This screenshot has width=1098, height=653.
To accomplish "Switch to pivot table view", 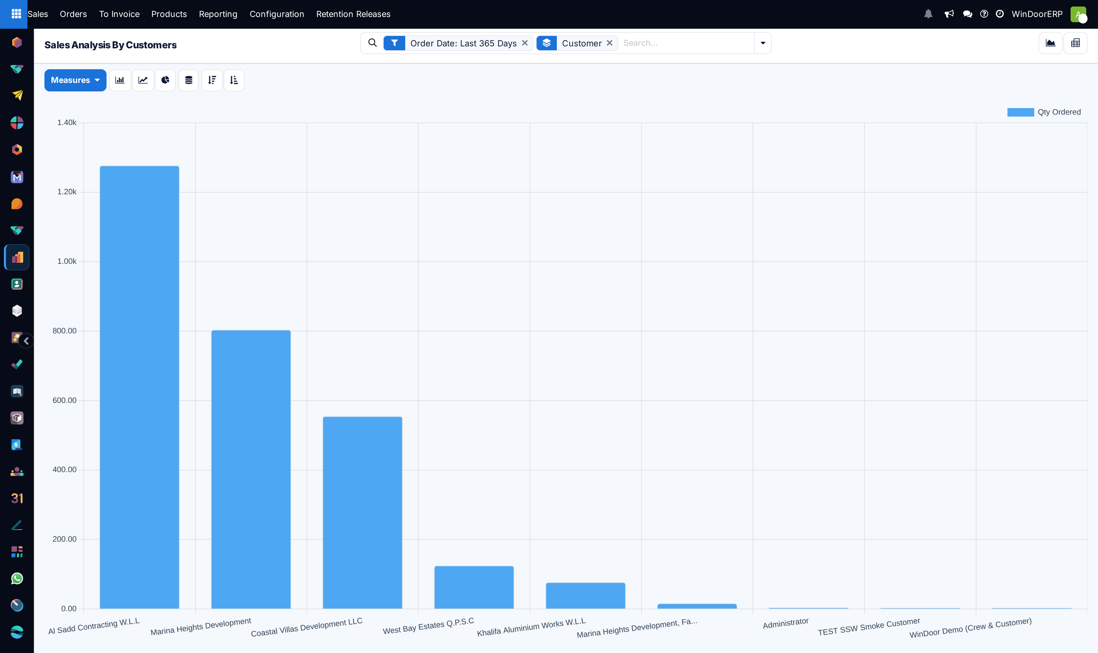I will pyautogui.click(x=1075, y=43).
